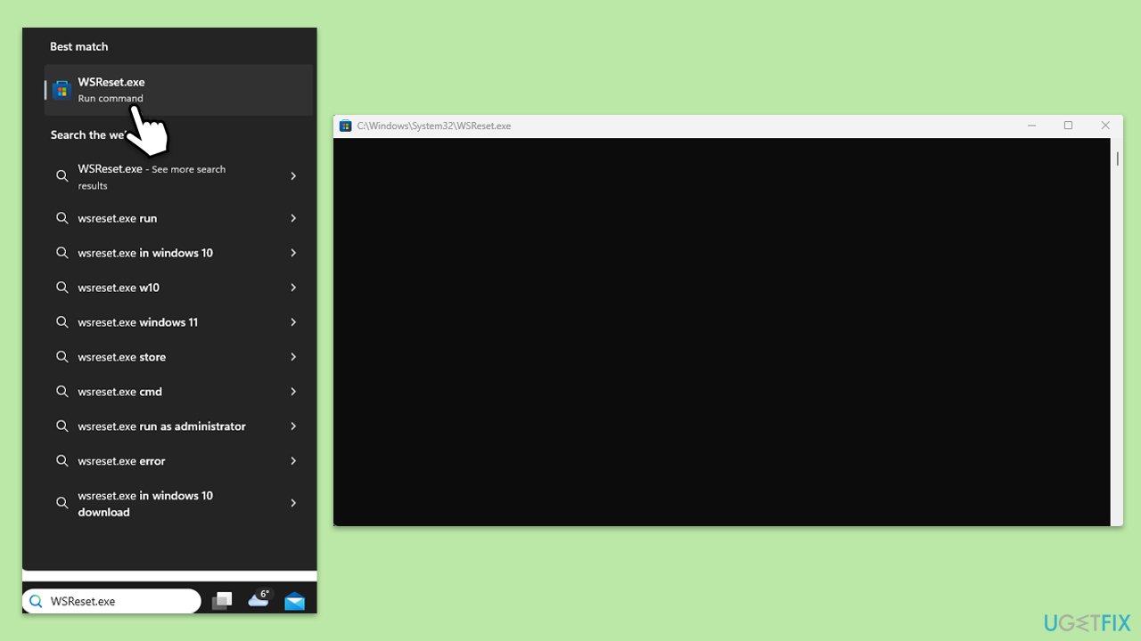Click inside the black console output area
Image resolution: width=1141 pixels, height=641 pixels.
722,331
